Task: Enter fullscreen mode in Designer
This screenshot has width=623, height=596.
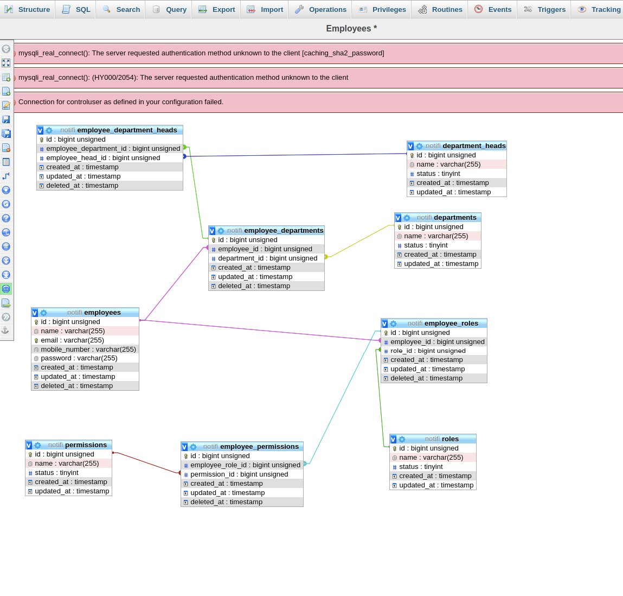Action: tap(7, 63)
